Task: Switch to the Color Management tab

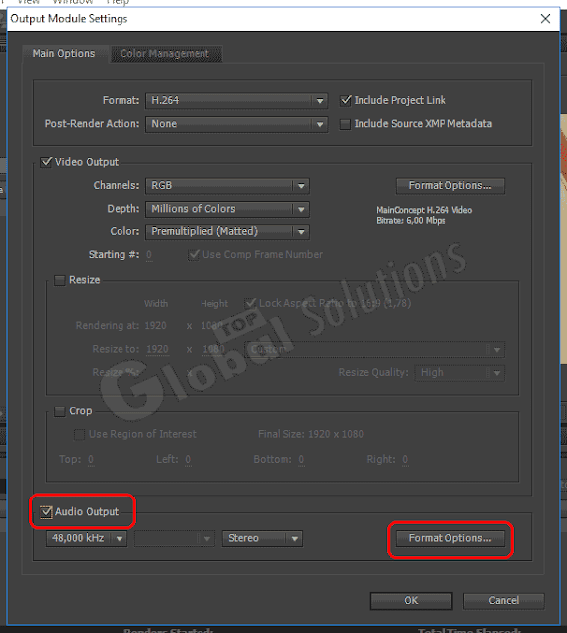Action: [165, 54]
